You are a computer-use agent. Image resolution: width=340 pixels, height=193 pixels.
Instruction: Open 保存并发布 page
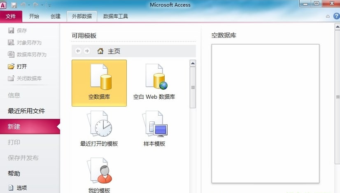click(23, 158)
